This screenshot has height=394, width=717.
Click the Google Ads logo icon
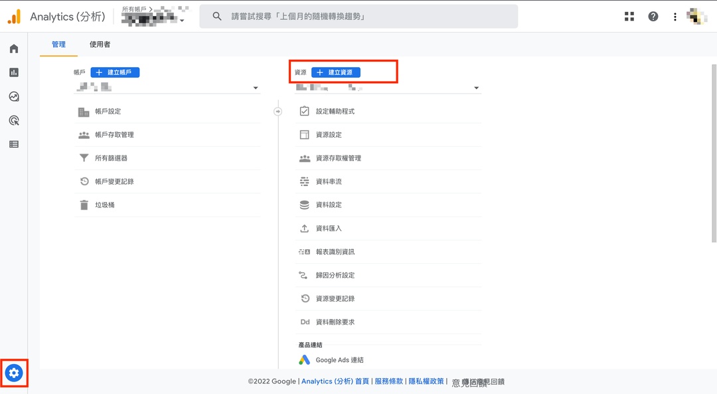(x=304, y=360)
